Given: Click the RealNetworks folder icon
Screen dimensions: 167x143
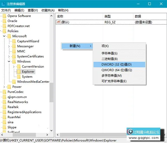Looking at the screenshot, I should [x=4, y=102].
